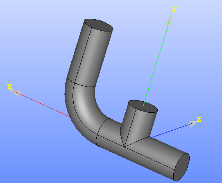The image size is (222, 183).
Task: Select the circular top face of the short branch
Action: click(x=143, y=106)
